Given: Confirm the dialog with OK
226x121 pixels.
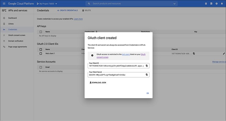Looking at the screenshot, I should click(x=148, y=93).
